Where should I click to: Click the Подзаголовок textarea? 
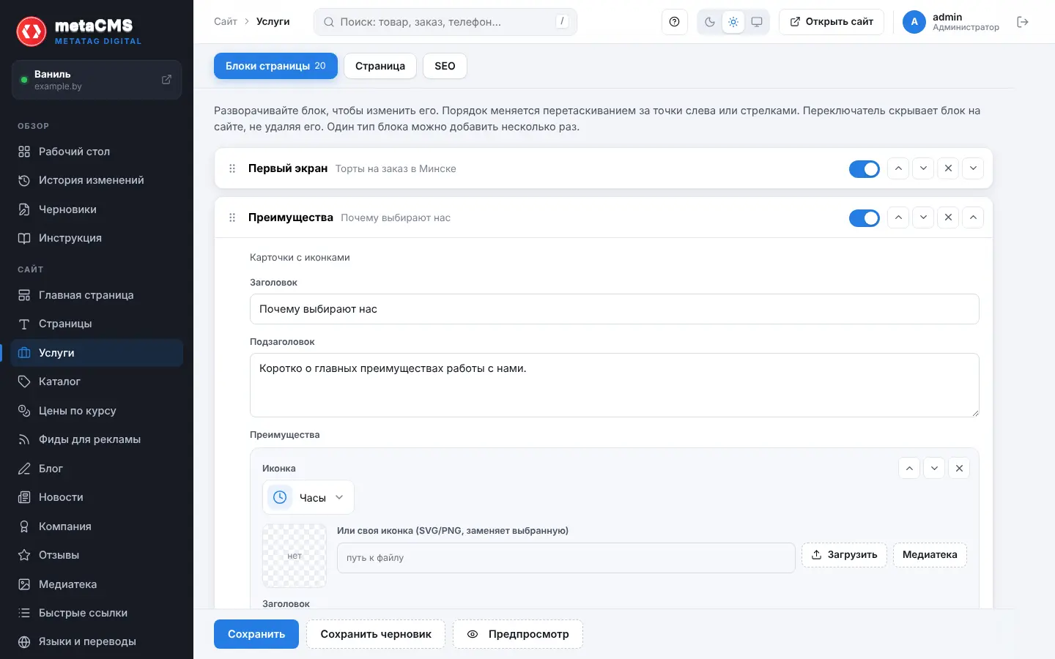(615, 385)
